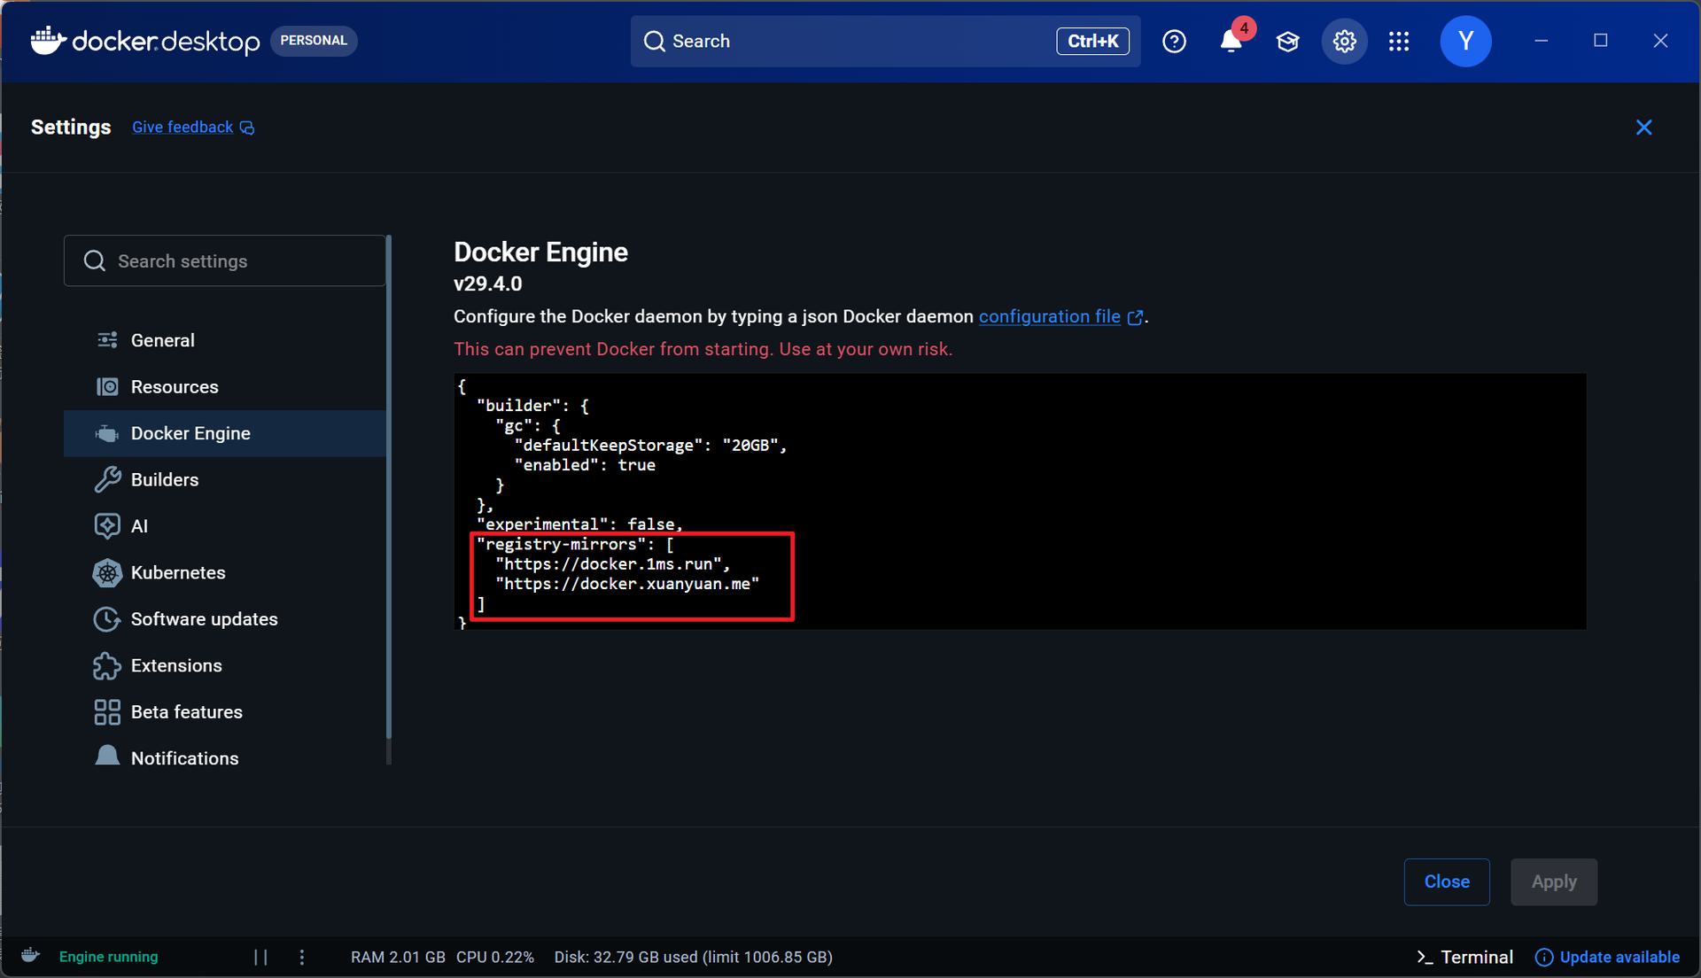Viewport: 1701px width, 978px height.
Task: Click the Notifications bell icon in sidebar
Action: pos(107,757)
